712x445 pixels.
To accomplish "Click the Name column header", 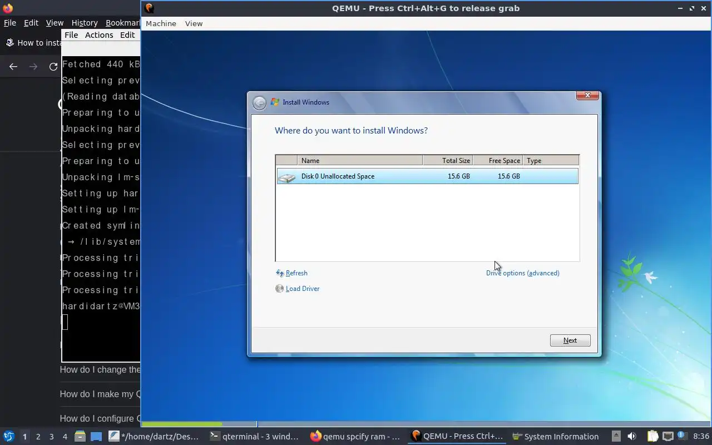I will point(360,161).
